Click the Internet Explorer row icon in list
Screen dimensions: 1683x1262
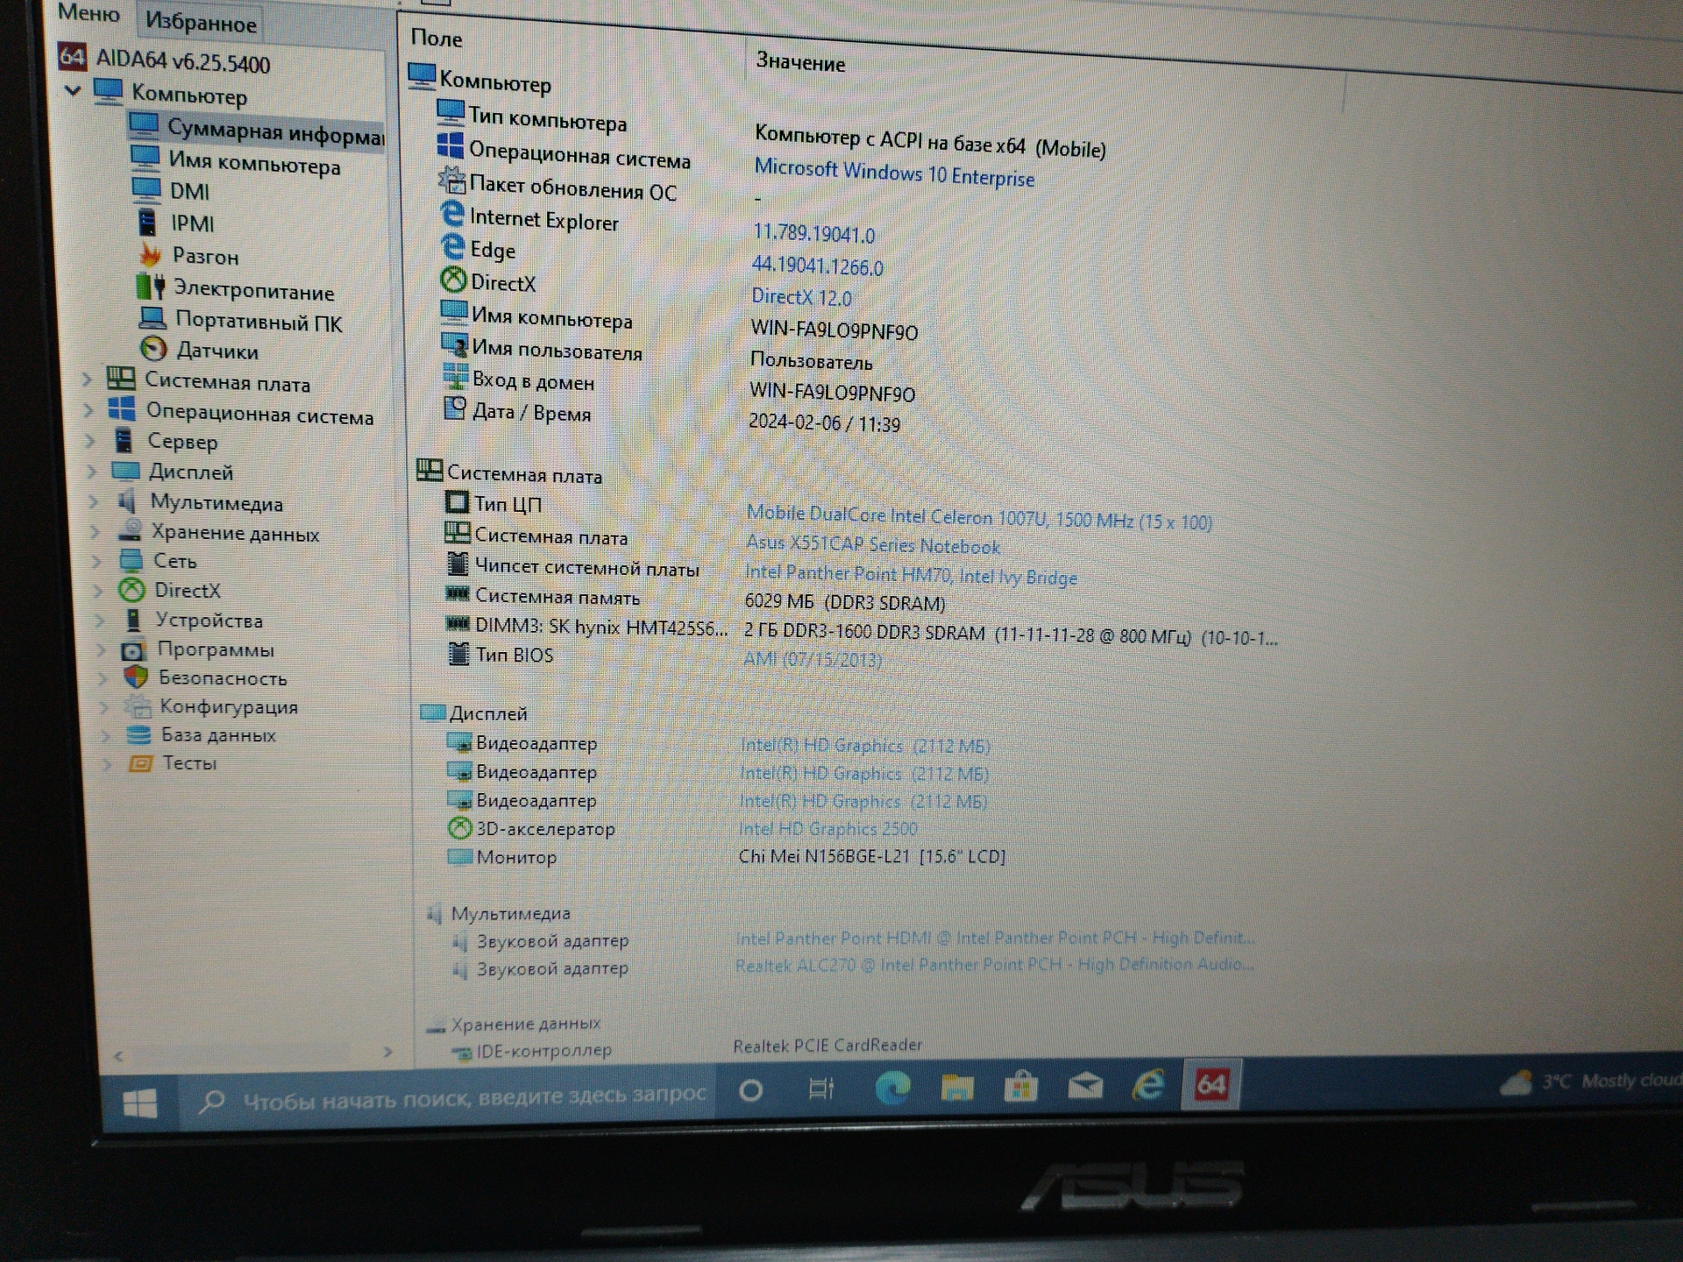pos(451,214)
